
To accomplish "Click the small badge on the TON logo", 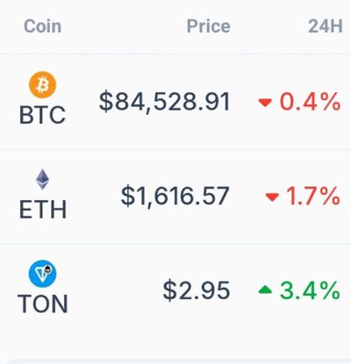I will point(48,269).
